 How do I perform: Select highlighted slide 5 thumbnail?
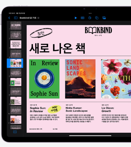16,63
